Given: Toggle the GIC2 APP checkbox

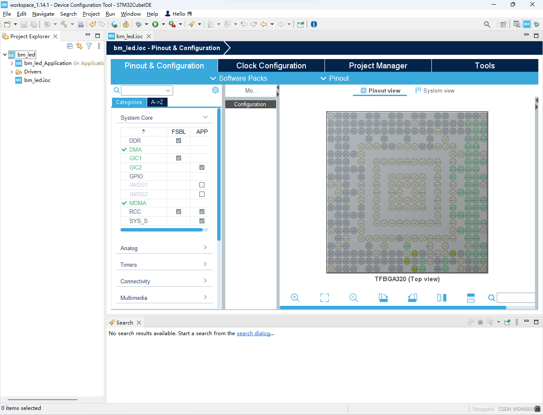Looking at the screenshot, I should [x=202, y=167].
